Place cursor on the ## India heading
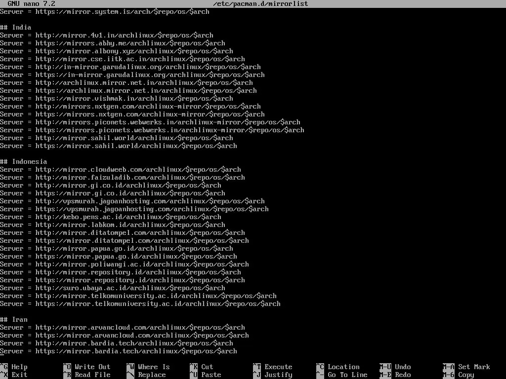 coord(15,28)
